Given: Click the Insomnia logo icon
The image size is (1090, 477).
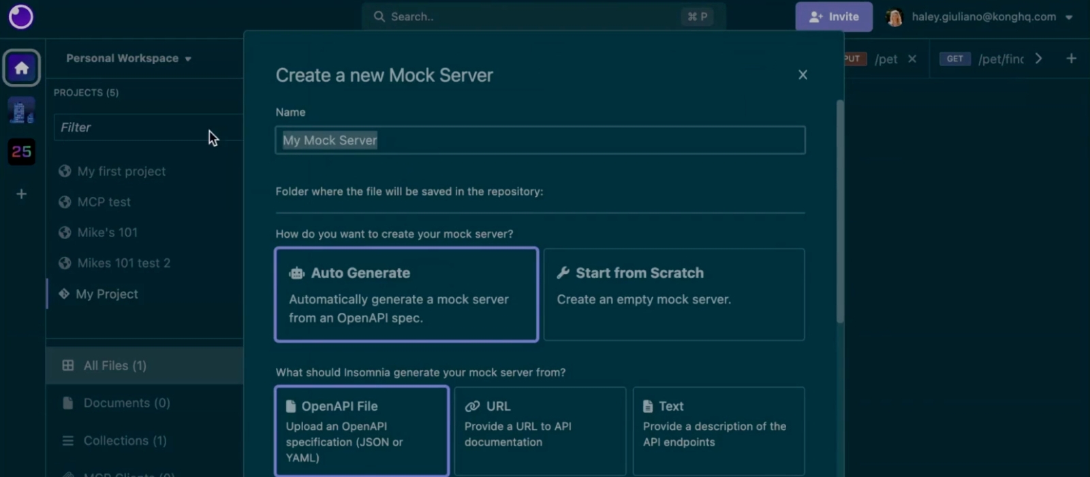Looking at the screenshot, I should point(20,16).
